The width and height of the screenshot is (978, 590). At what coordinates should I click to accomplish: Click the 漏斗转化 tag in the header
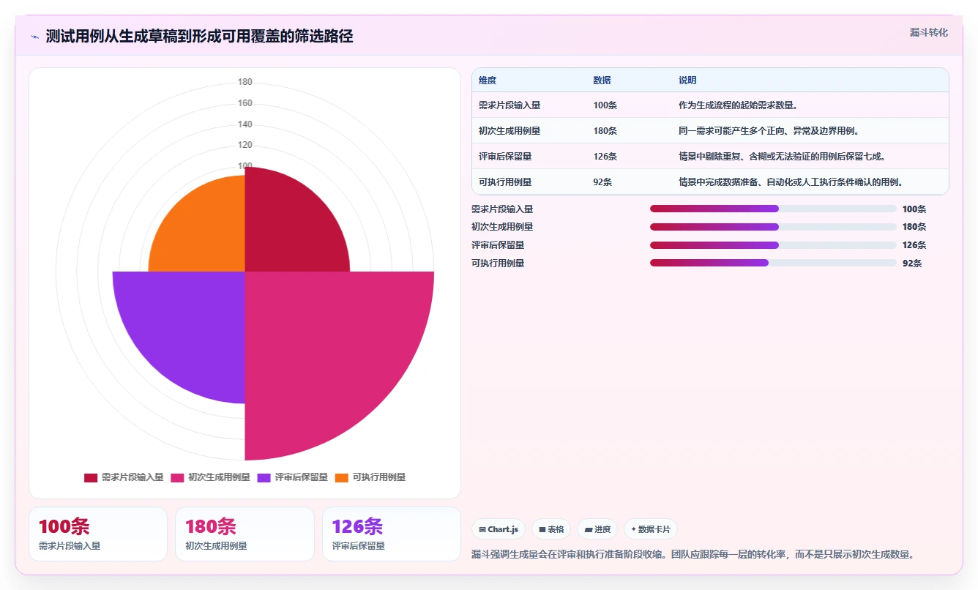[928, 32]
